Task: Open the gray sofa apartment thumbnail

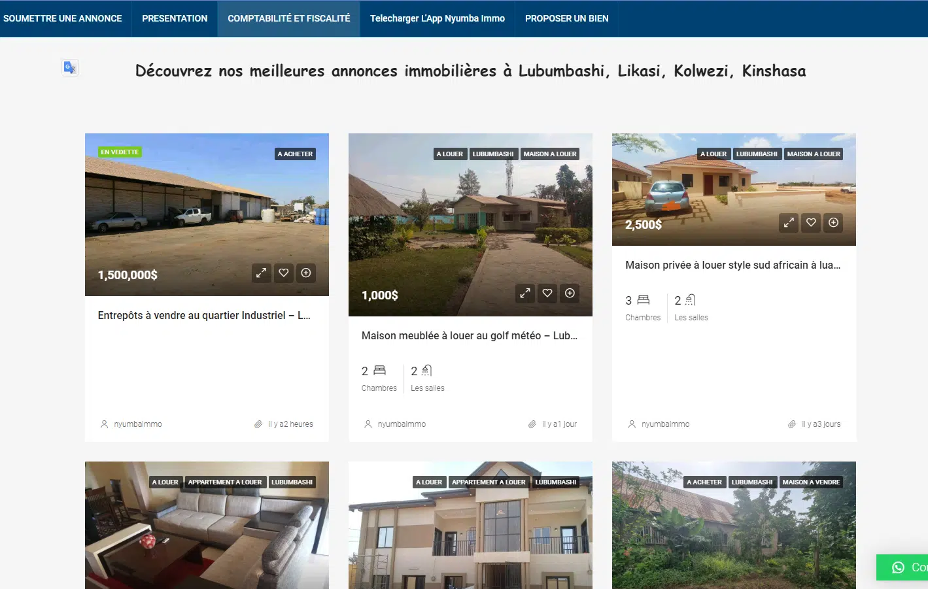Action: coord(207,526)
